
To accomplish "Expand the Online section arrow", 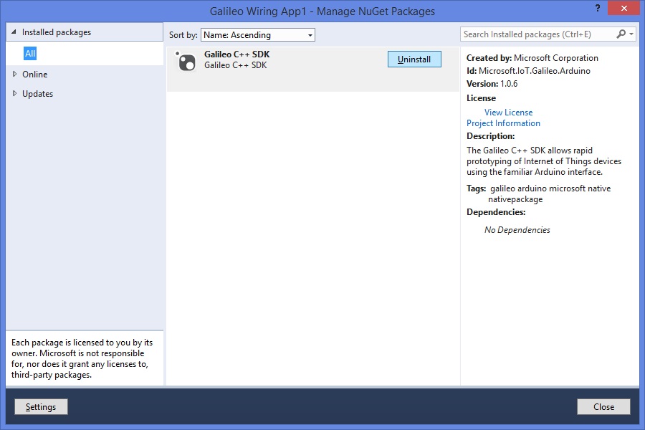I will [x=15, y=74].
